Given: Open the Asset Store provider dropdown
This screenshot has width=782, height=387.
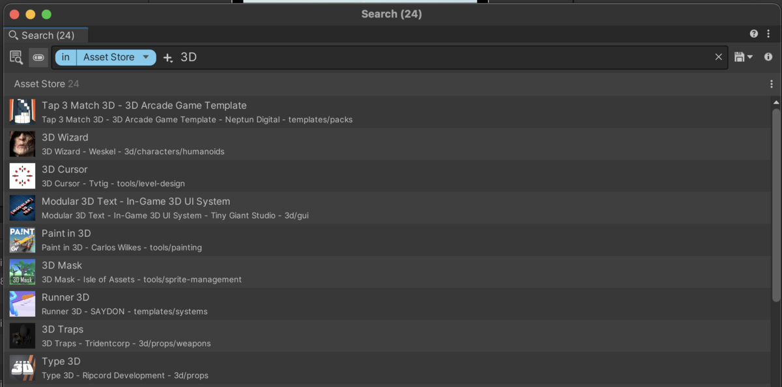Looking at the screenshot, I should tap(116, 57).
